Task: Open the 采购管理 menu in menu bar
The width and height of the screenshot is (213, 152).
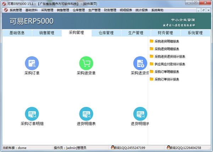Action: click(47, 10)
